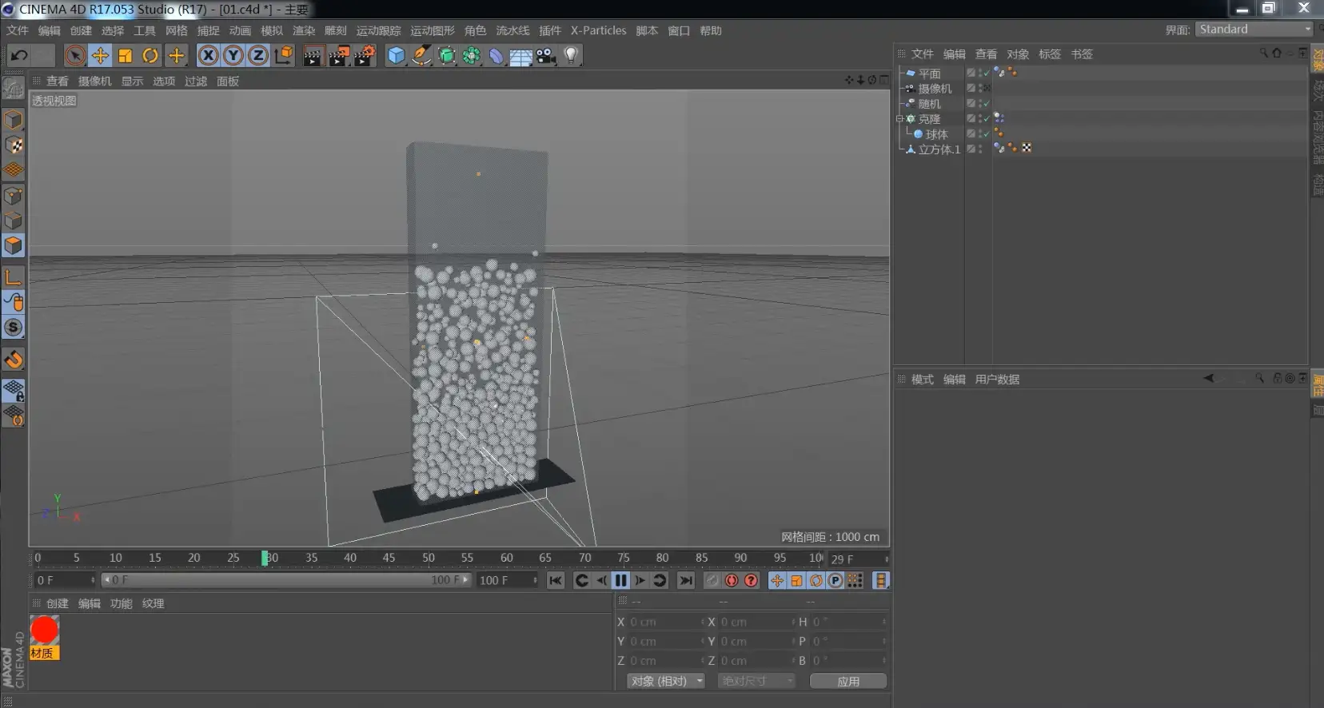Select the Move tool in top toolbar
This screenshot has height=708, width=1324.
[100, 55]
